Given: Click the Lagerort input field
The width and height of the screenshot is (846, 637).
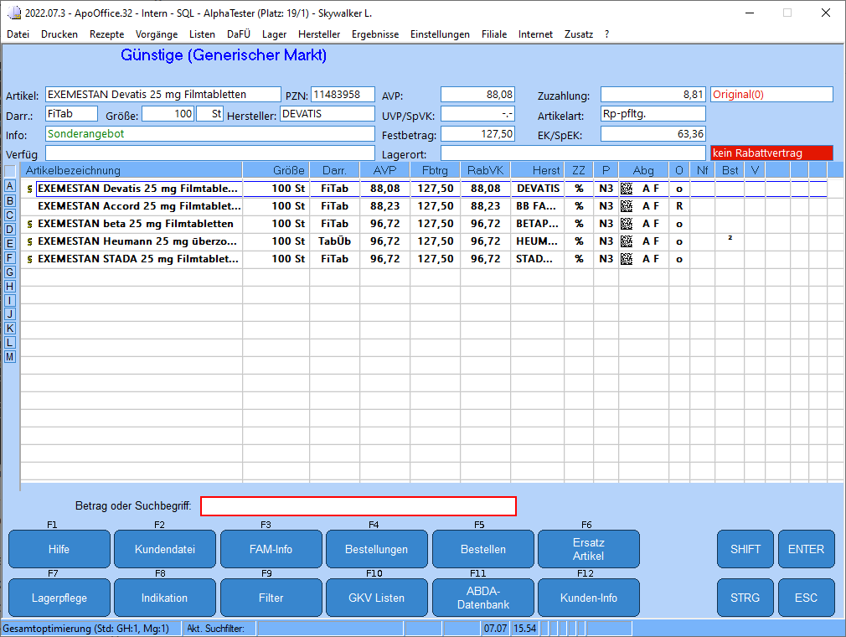Looking at the screenshot, I should [x=573, y=153].
